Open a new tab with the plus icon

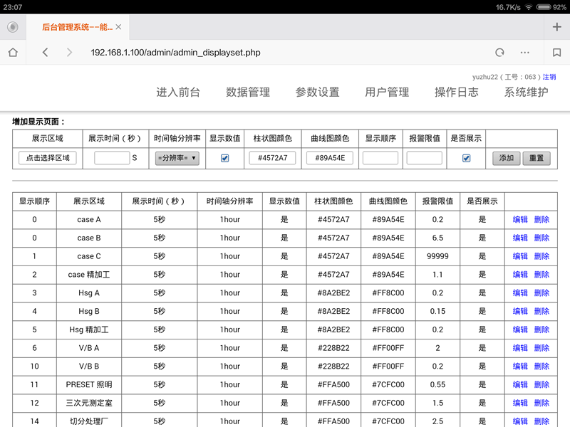pos(556,27)
